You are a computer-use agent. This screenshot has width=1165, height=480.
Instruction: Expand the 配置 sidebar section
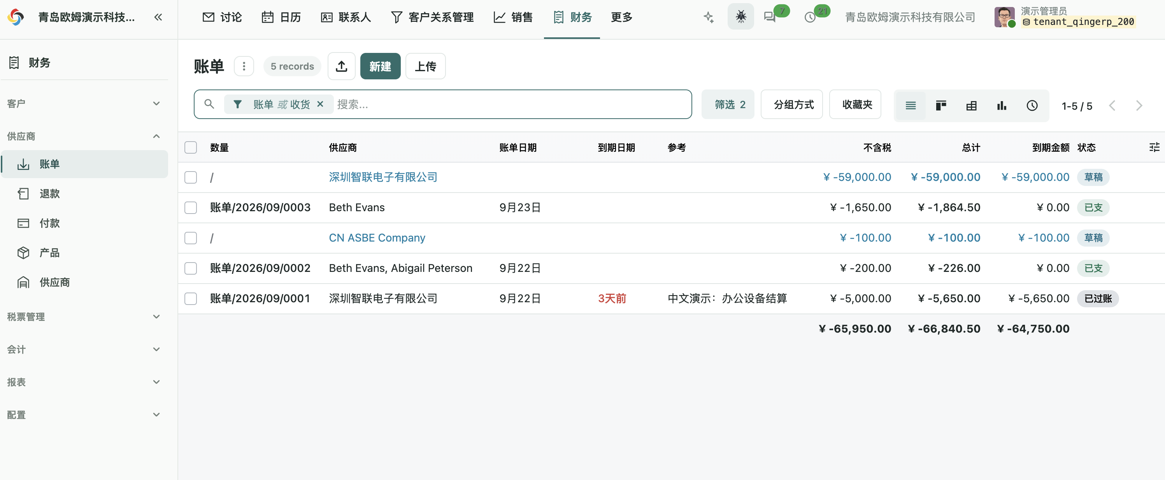pyautogui.click(x=84, y=415)
